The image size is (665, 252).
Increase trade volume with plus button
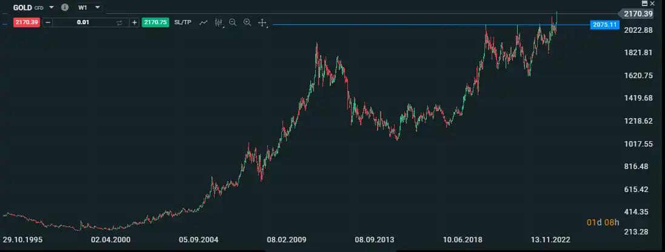pos(134,22)
